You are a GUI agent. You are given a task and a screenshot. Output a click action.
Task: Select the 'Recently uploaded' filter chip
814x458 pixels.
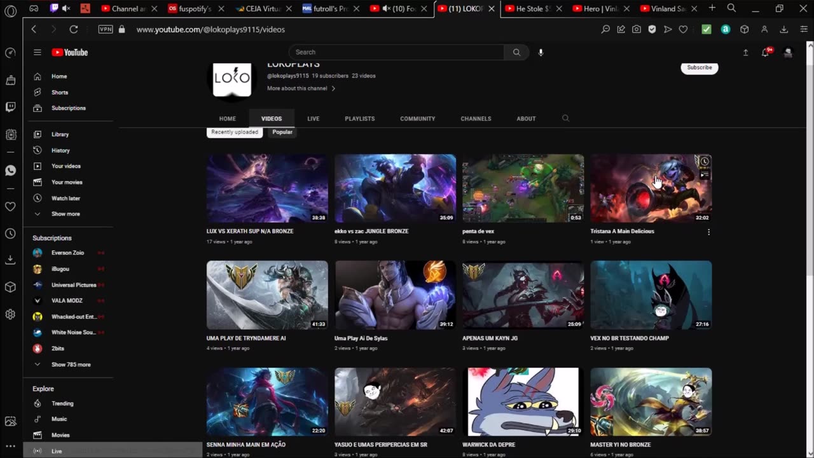tap(235, 132)
